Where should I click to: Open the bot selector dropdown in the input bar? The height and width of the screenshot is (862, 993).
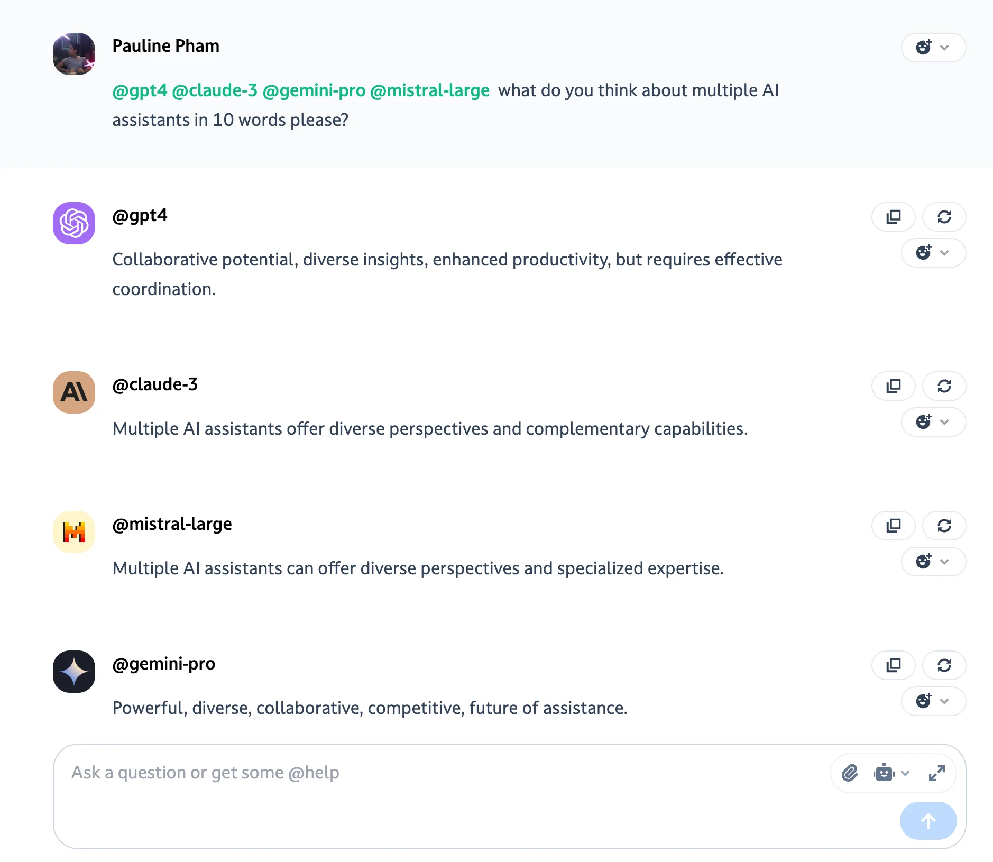[x=905, y=773]
